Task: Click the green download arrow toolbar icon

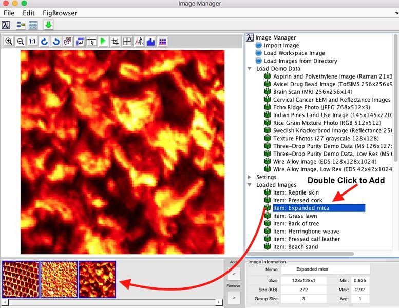Action: pos(48,25)
